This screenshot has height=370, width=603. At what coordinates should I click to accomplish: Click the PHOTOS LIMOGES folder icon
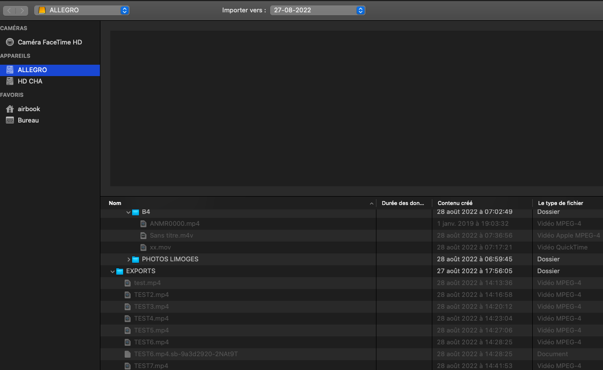[x=136, y=259]
